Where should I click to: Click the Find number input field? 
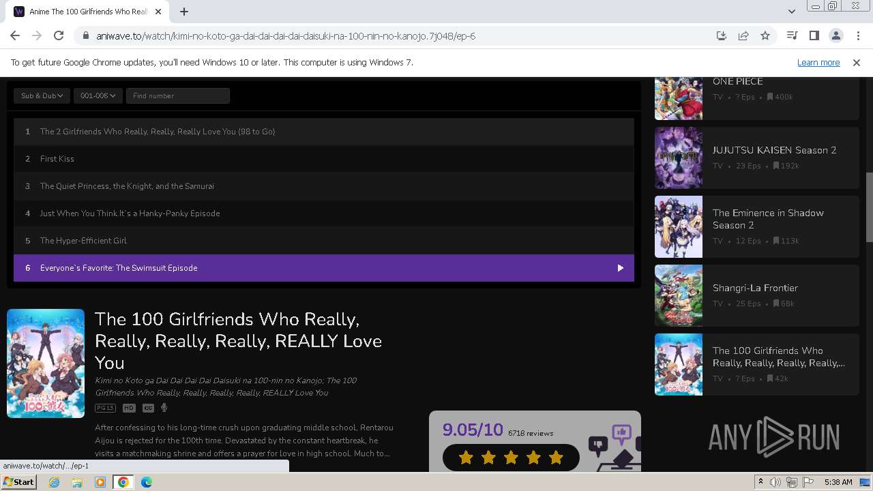(177, 95)
